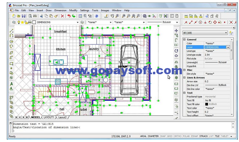Toggle layer lock padlock icon
The width and height of the screenshot is (239, 142).
(26, 22)
